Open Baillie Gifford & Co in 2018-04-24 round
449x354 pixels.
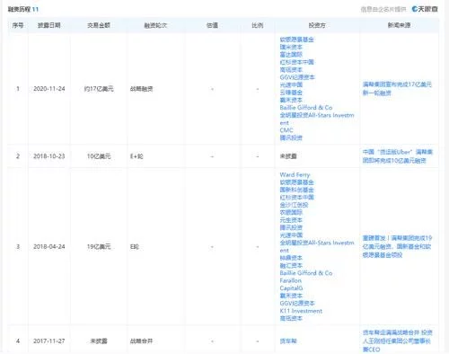click(x=306, y=273)
